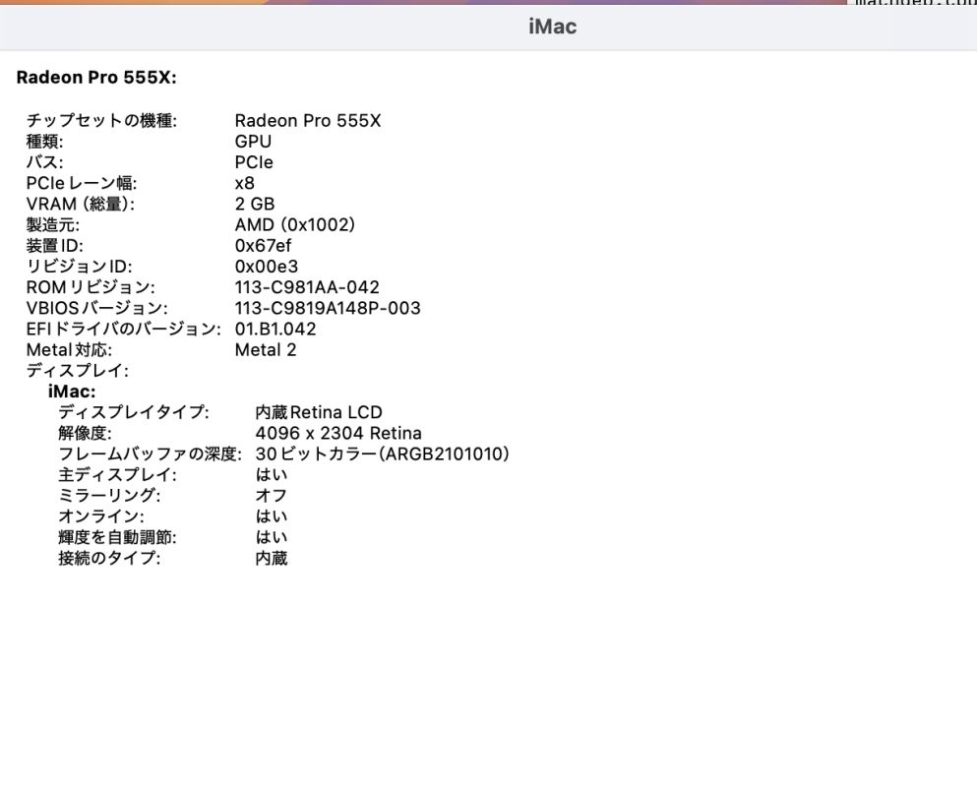Click the フレームバッファの深度 label
The image size is (977, 787).
click(x=151, y=454)
